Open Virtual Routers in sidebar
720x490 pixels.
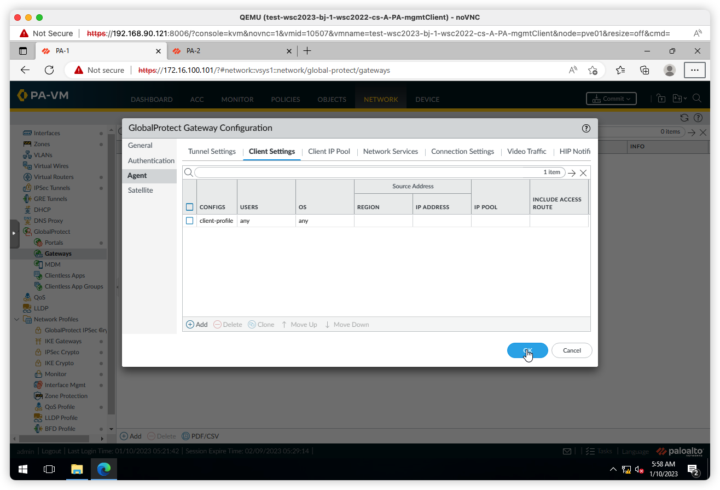[54, 177]
